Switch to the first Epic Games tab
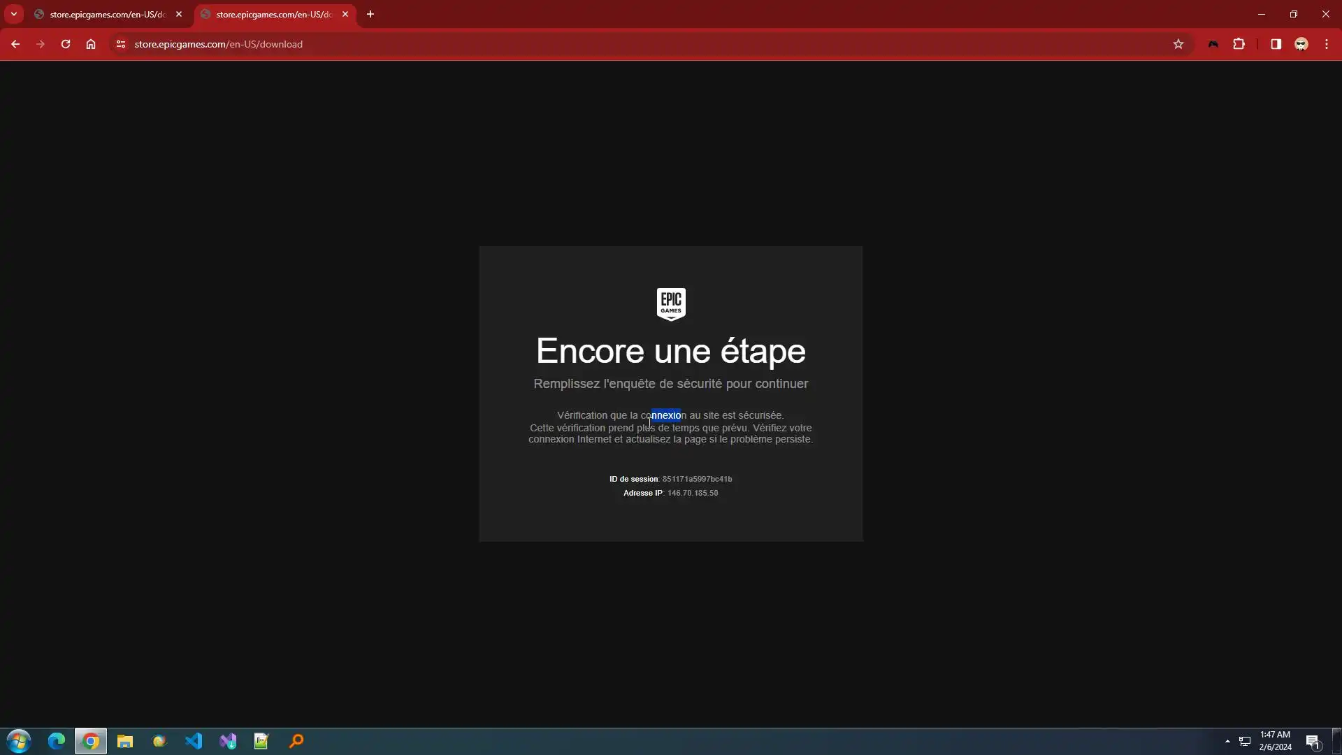This screenshot has height=755, width=1342. 105,14
